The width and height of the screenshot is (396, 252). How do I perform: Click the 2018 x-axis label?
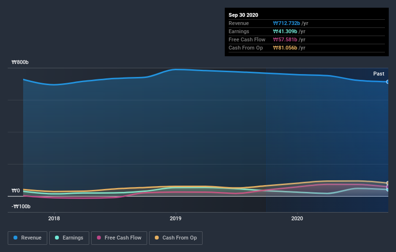click(54, 218)
